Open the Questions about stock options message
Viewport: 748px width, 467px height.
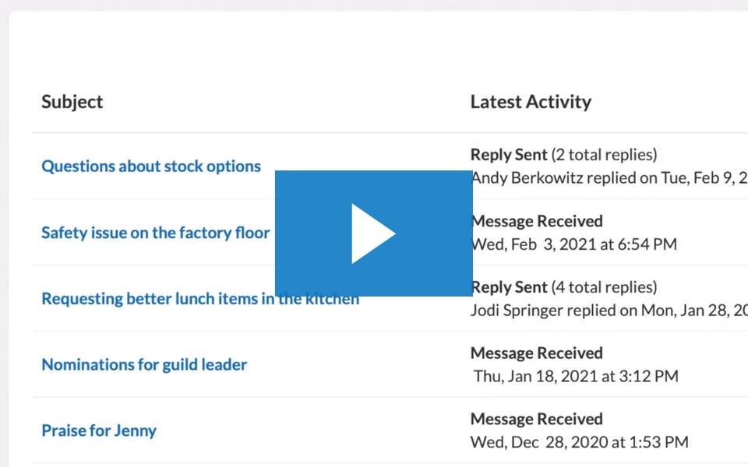pyautogui.click(x=151, y=167)
